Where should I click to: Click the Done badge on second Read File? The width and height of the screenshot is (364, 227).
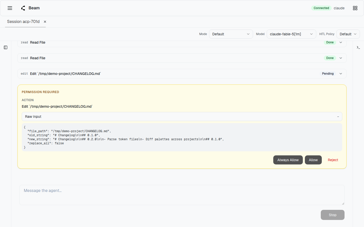point(330,58)
